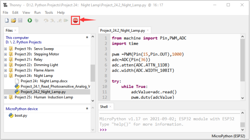Close the Files panel tab
The width and height of the screenshot is (250, 140).
pyautogui.click(x=15, y=30)
